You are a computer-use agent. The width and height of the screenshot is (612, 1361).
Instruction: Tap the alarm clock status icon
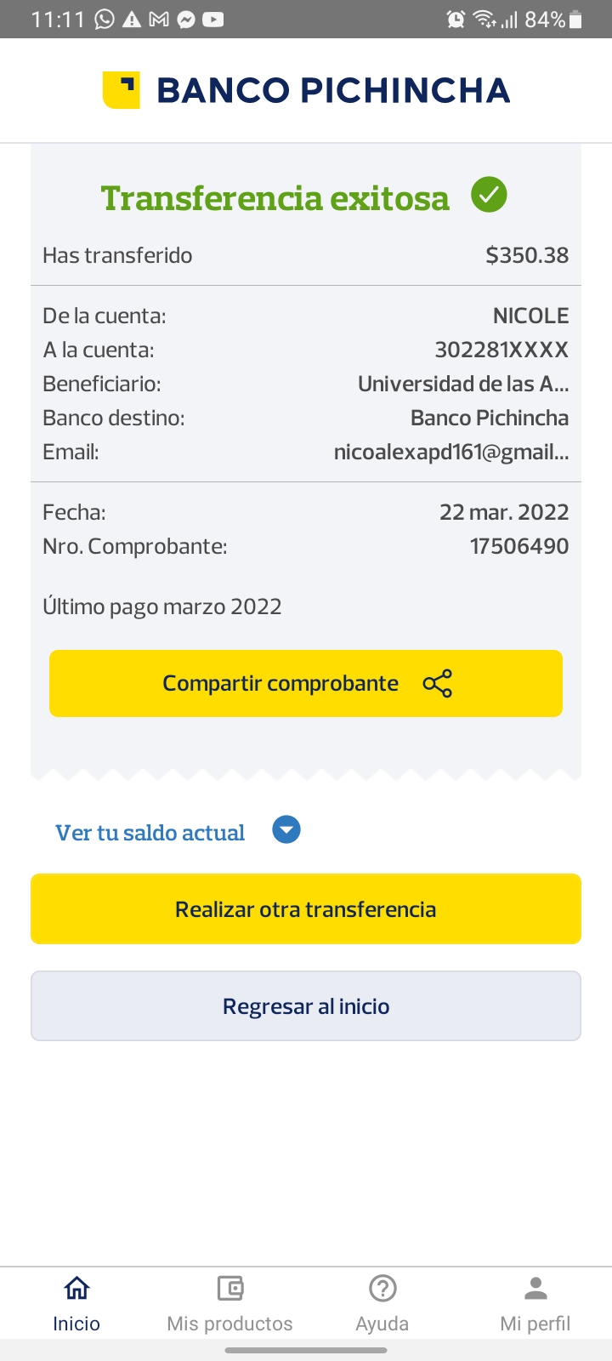456,20
